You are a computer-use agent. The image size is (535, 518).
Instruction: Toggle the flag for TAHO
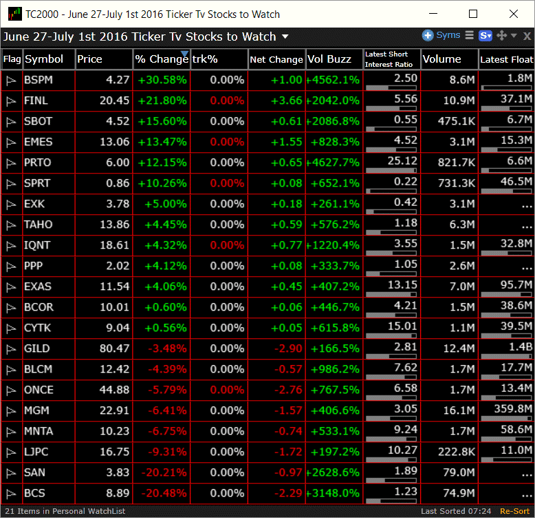click(11, 225)
